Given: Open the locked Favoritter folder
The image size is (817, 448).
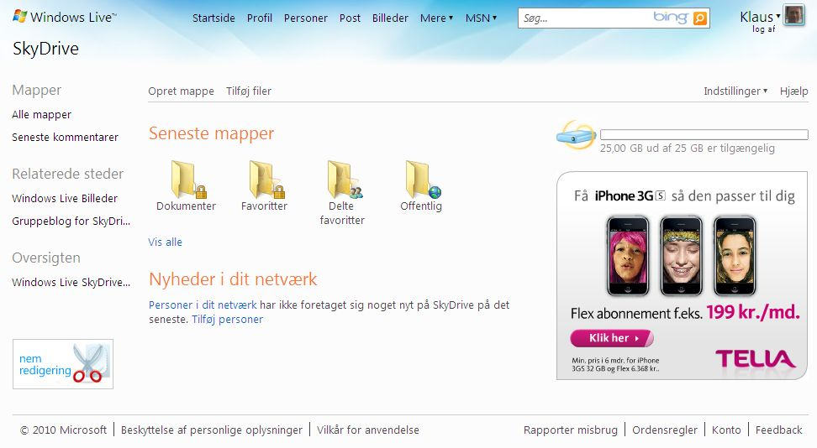Looking at the screenshot, I should (266, 180).
